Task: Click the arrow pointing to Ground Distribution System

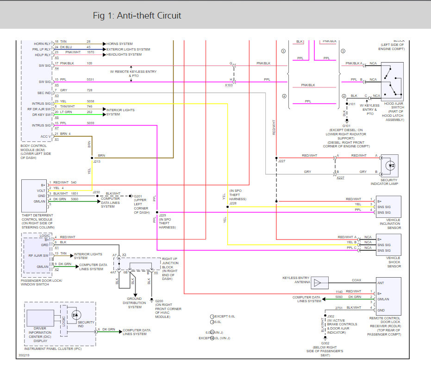Action: [135, 295]
